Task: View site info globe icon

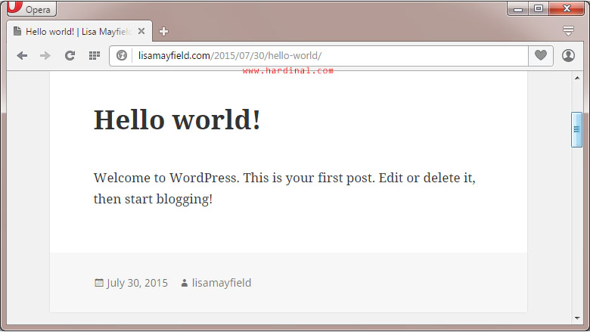Action: 122,56
